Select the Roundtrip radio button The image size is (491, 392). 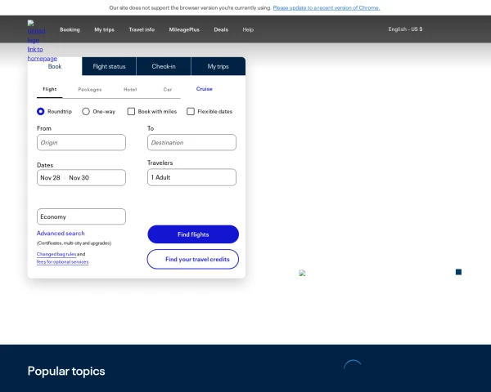[41, 111]
